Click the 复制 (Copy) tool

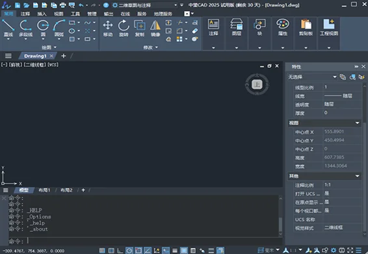(x=140, y=28)
